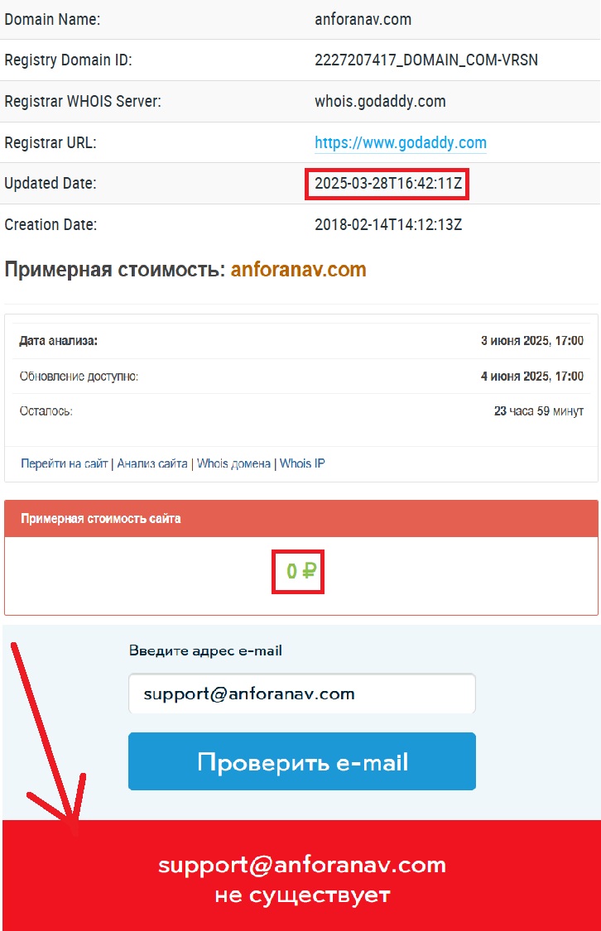Click the 'Введите адрес e-mail' label
Viewport: 601px width, 931px height.
(205, 650)
